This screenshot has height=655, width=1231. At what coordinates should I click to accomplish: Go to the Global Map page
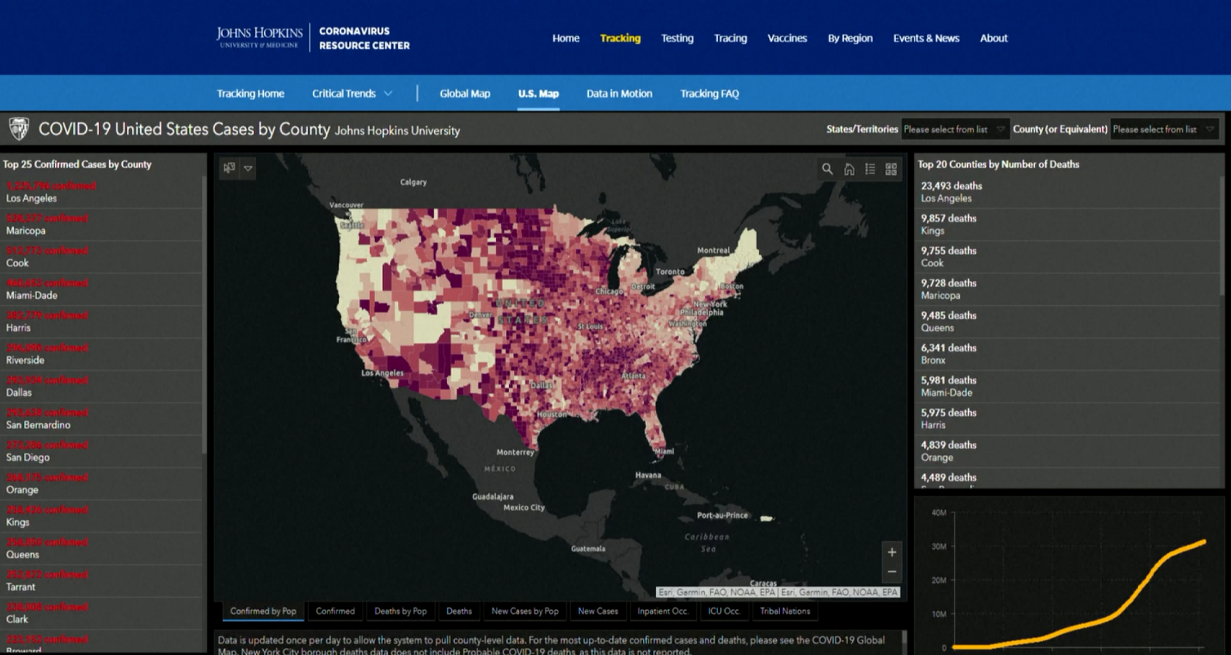465,94
